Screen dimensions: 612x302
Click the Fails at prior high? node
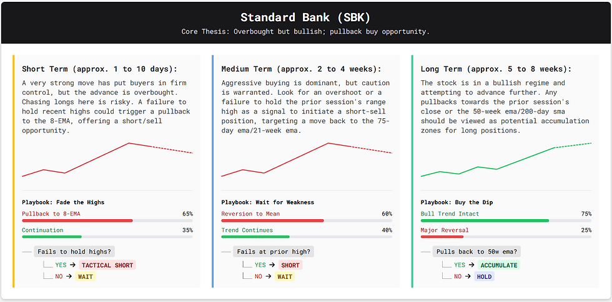point(274,252)
